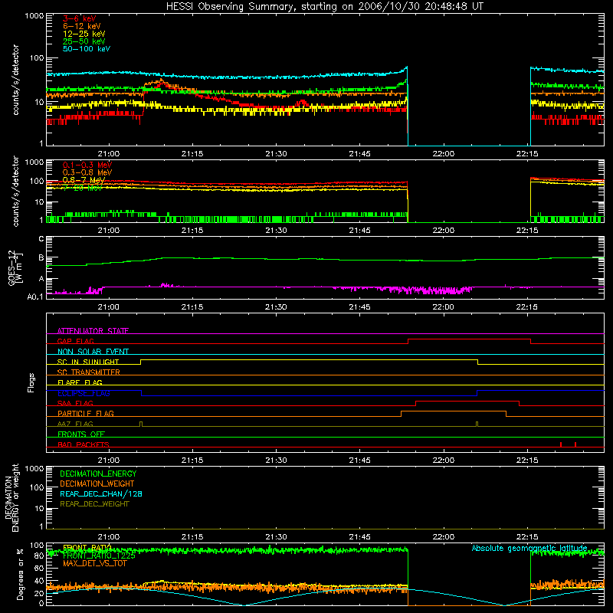Click the MAX_DET_VS_TOT legend entry
The height and width of the screenshot is (613, 613).
95,563
